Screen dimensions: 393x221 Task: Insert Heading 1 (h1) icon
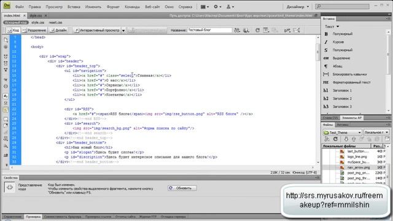(326, 90)
